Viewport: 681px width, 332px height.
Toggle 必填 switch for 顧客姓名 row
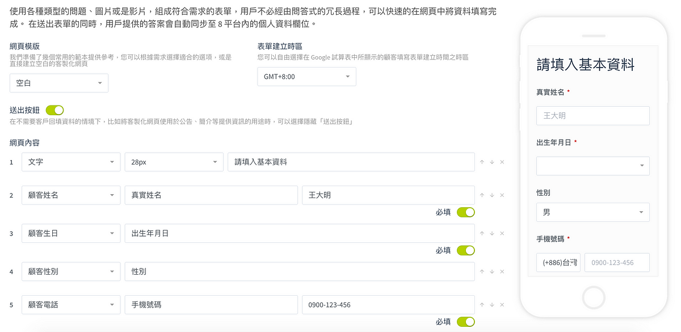pos(466,212)
